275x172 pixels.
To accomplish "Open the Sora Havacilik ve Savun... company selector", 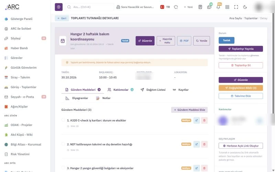I will pyautogui.click(x=135, y=7).
